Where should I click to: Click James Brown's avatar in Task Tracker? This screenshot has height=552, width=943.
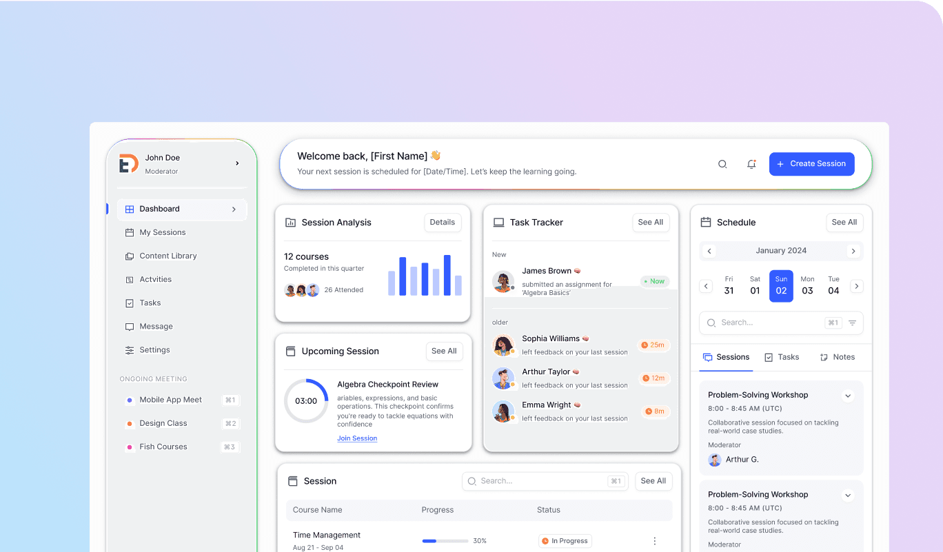pos(503,281)
